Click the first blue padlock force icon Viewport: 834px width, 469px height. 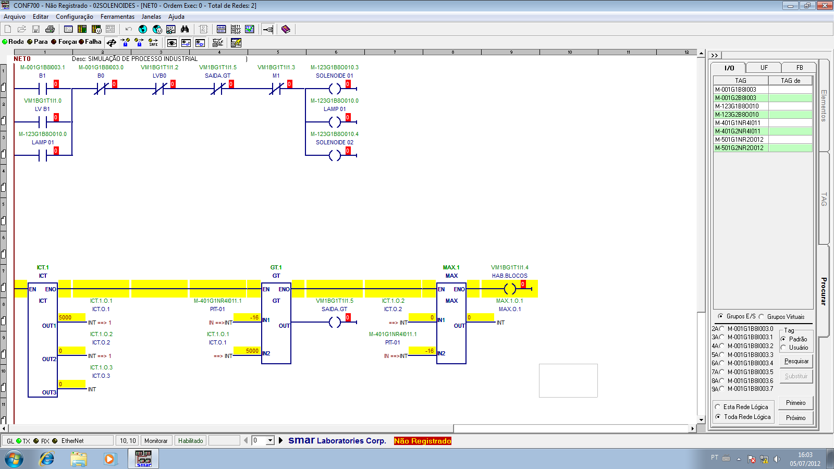click(x=125, y=43)
